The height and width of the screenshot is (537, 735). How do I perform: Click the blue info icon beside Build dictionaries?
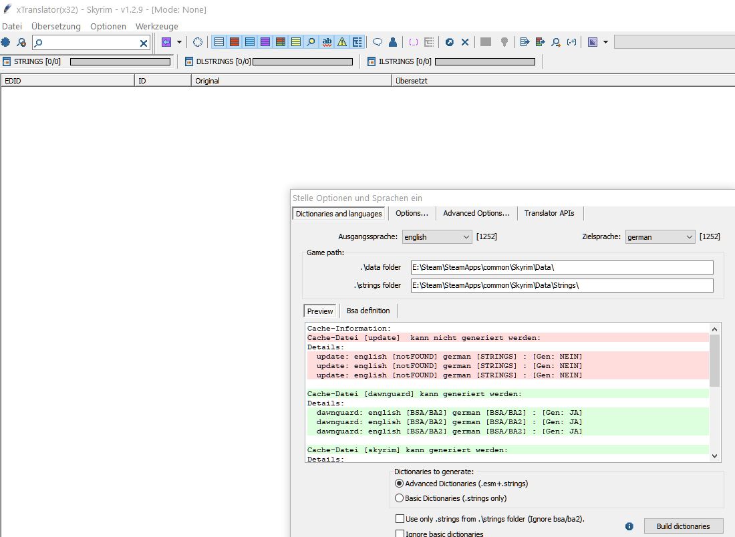point(629,526)
